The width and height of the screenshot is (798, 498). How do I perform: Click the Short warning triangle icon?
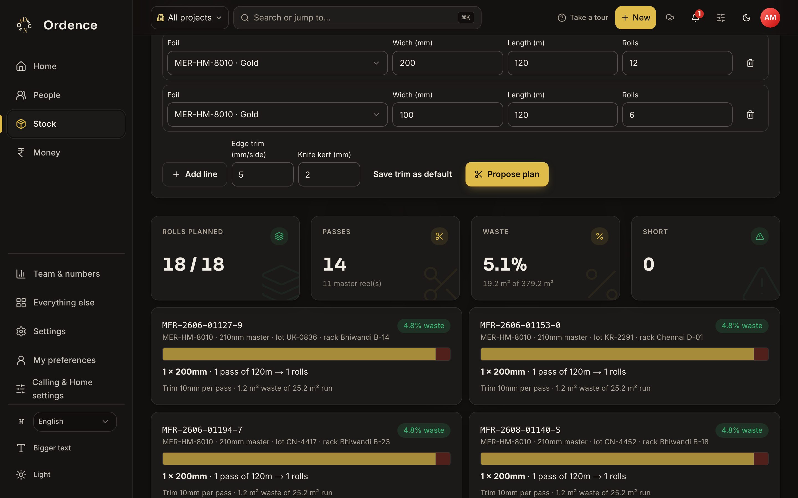pyautogui.click(x=760, y=236)
